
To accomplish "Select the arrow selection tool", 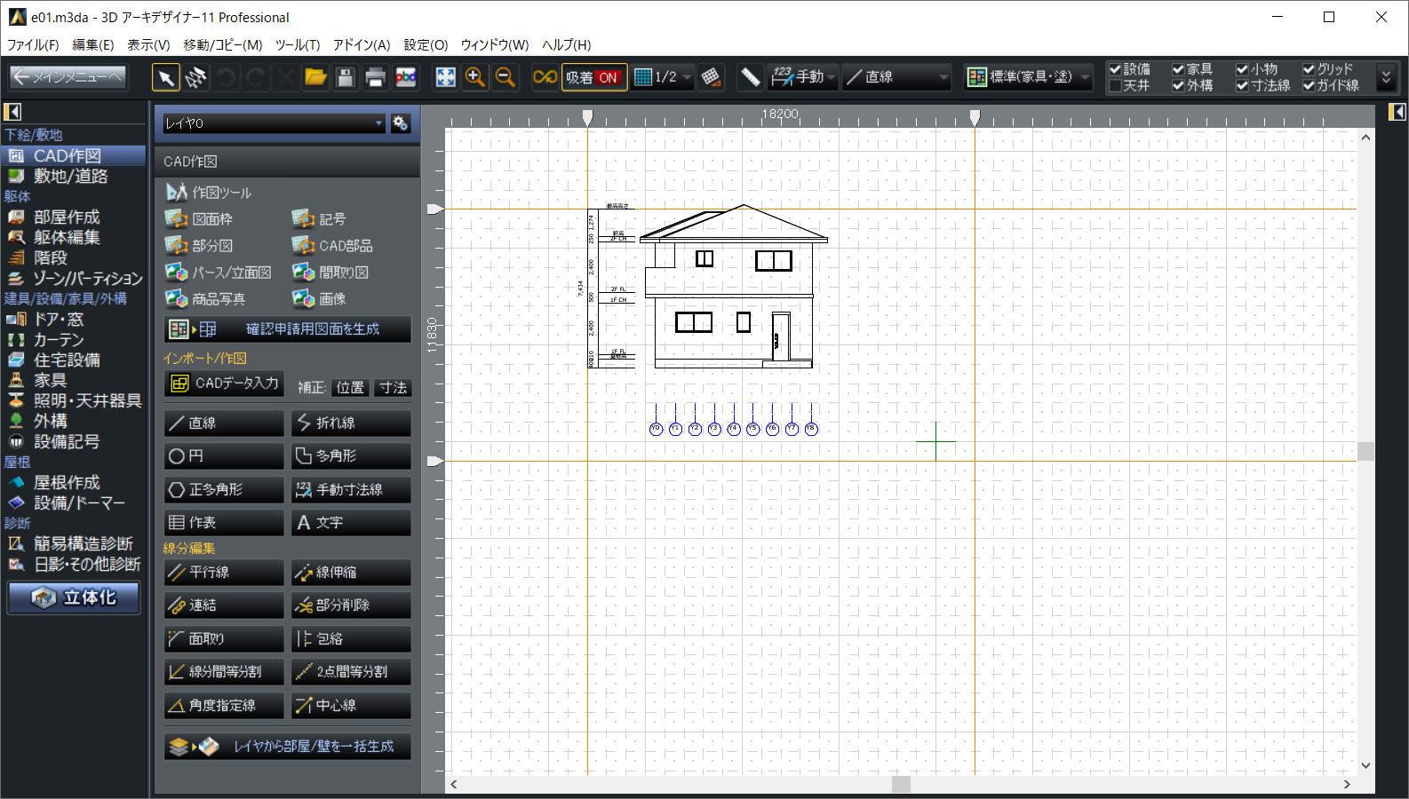I will (x=166, y=78).
